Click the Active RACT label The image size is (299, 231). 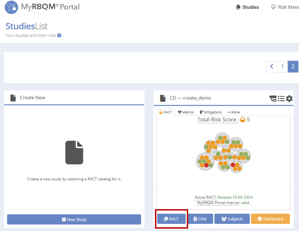click(206, 197)
